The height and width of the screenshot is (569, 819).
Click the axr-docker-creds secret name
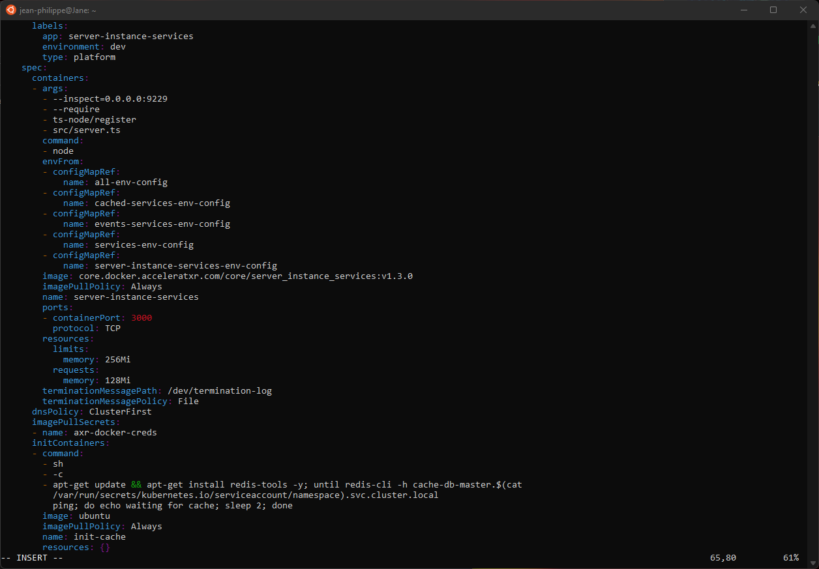[115, 433]
